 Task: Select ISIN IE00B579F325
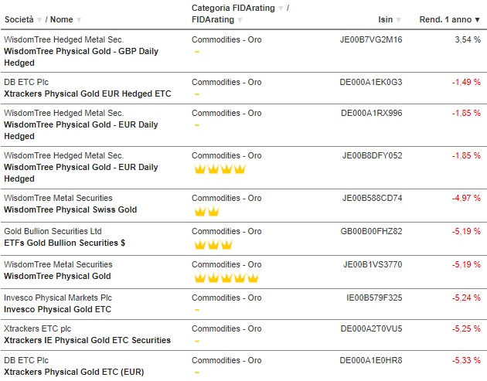pos(374,298)
